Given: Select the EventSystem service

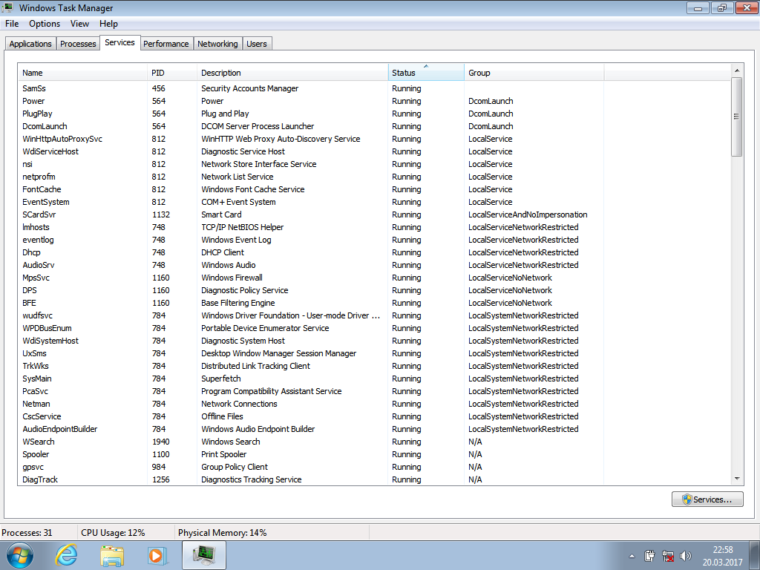Looking at the screenshot, I should coord(45,202).
